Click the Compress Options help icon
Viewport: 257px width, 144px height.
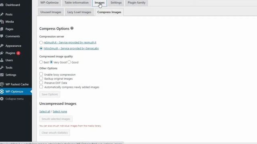click(72, 28)
